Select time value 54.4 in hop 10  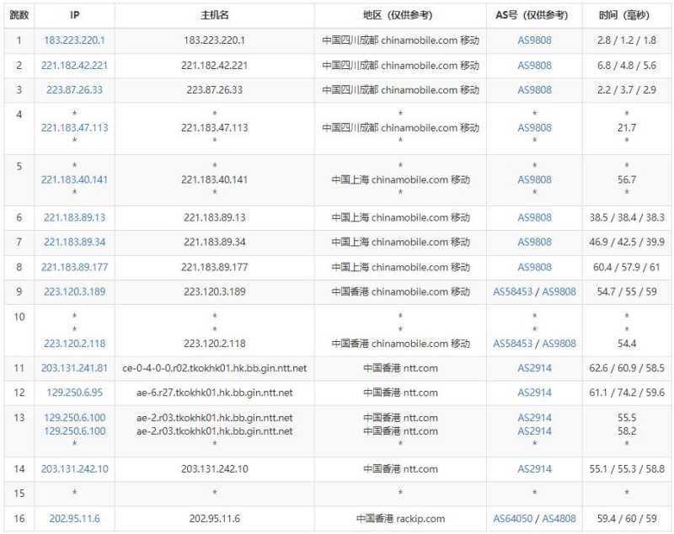point(627,344)
